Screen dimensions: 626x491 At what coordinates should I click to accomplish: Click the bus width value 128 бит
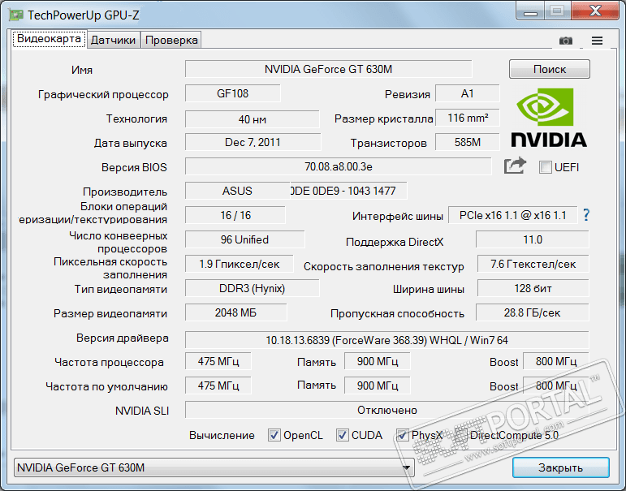[533, 288]
